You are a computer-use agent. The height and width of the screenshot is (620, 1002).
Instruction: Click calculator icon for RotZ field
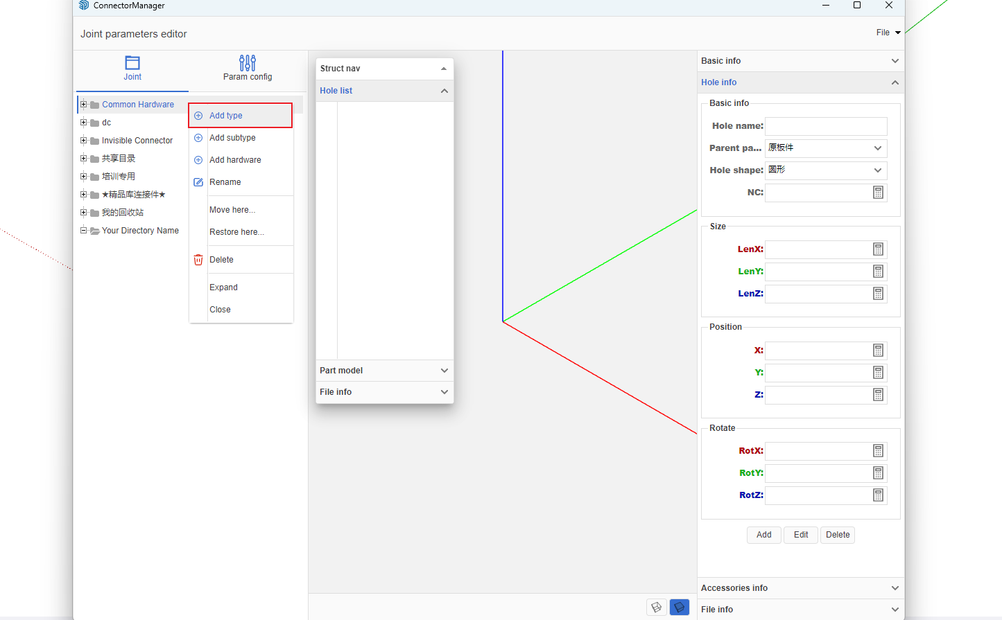click(x=878, y=495)
